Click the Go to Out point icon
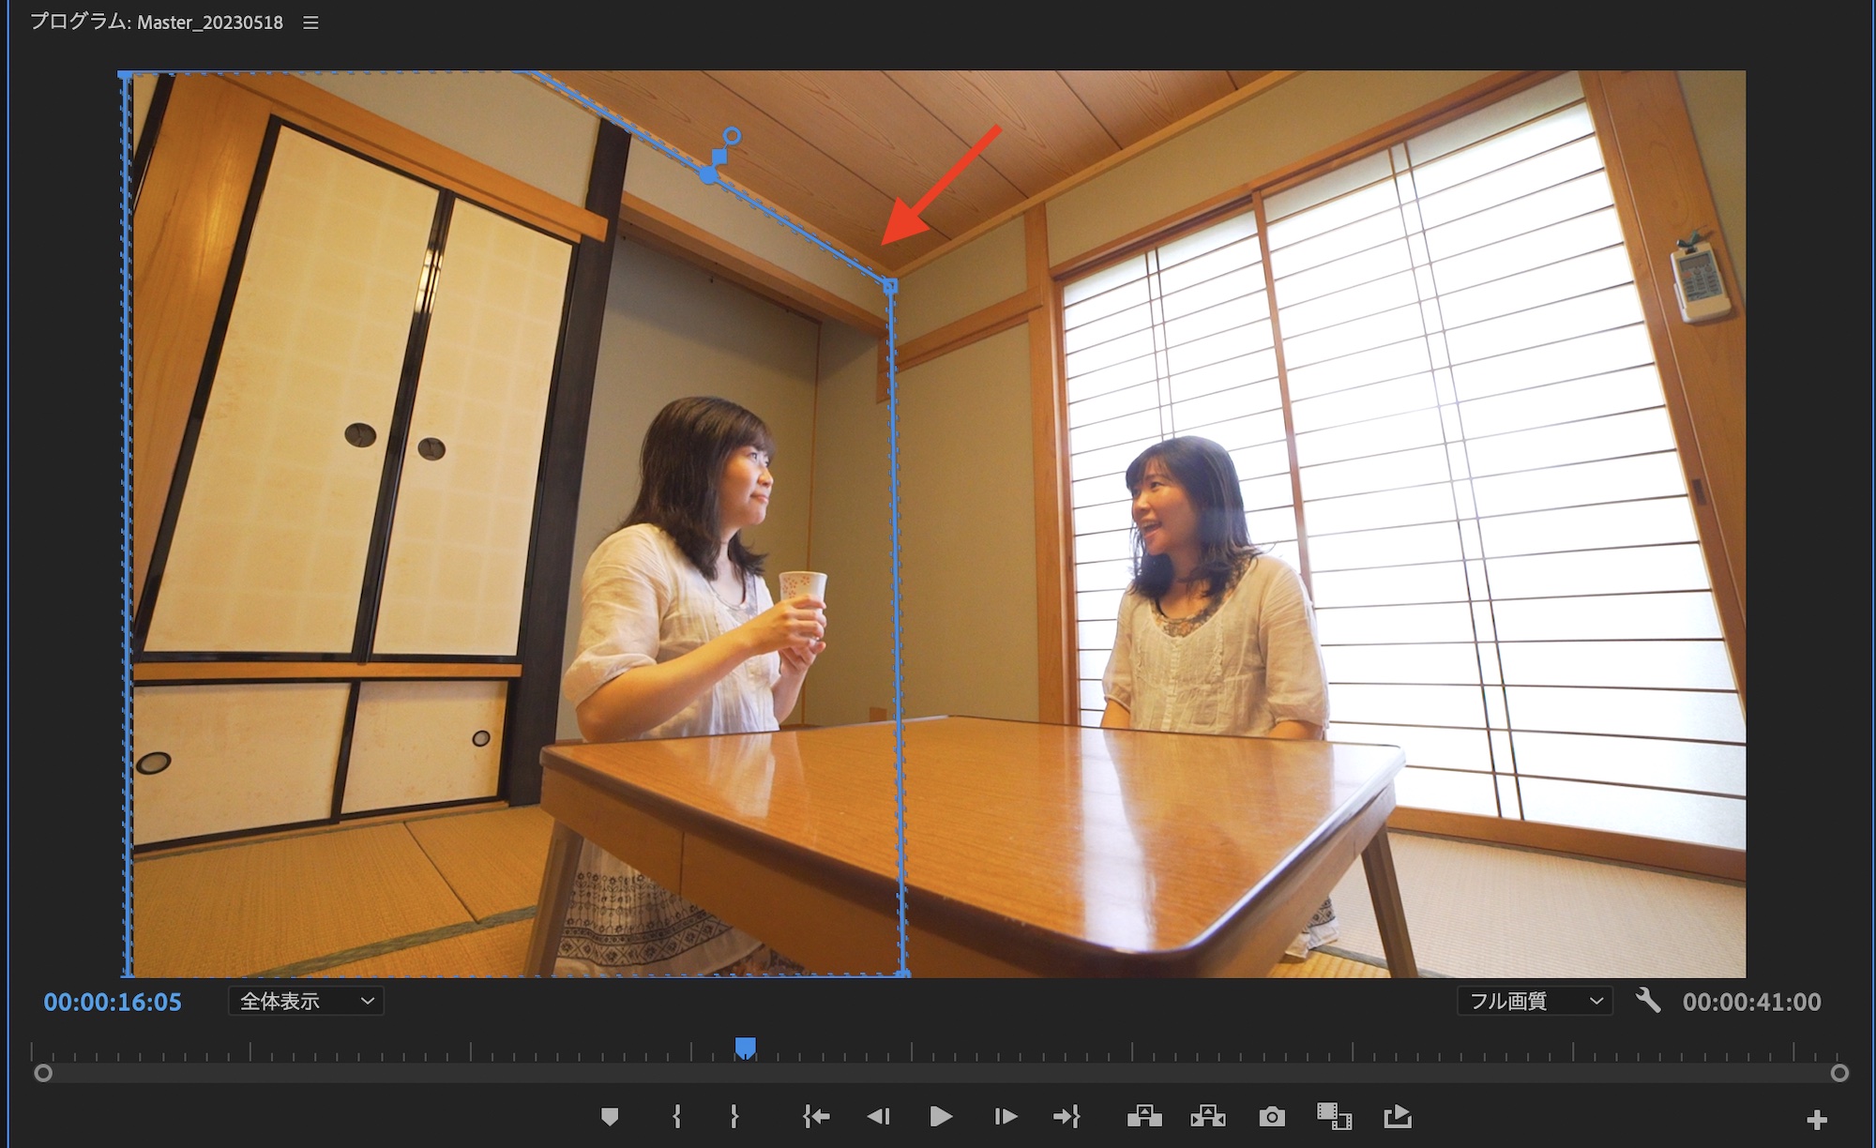 coord(1067,1116)
